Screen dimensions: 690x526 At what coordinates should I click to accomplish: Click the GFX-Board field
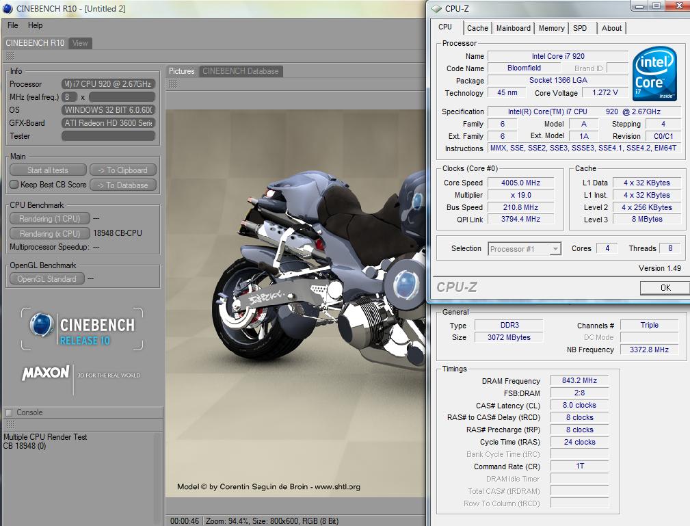(108, 123)
